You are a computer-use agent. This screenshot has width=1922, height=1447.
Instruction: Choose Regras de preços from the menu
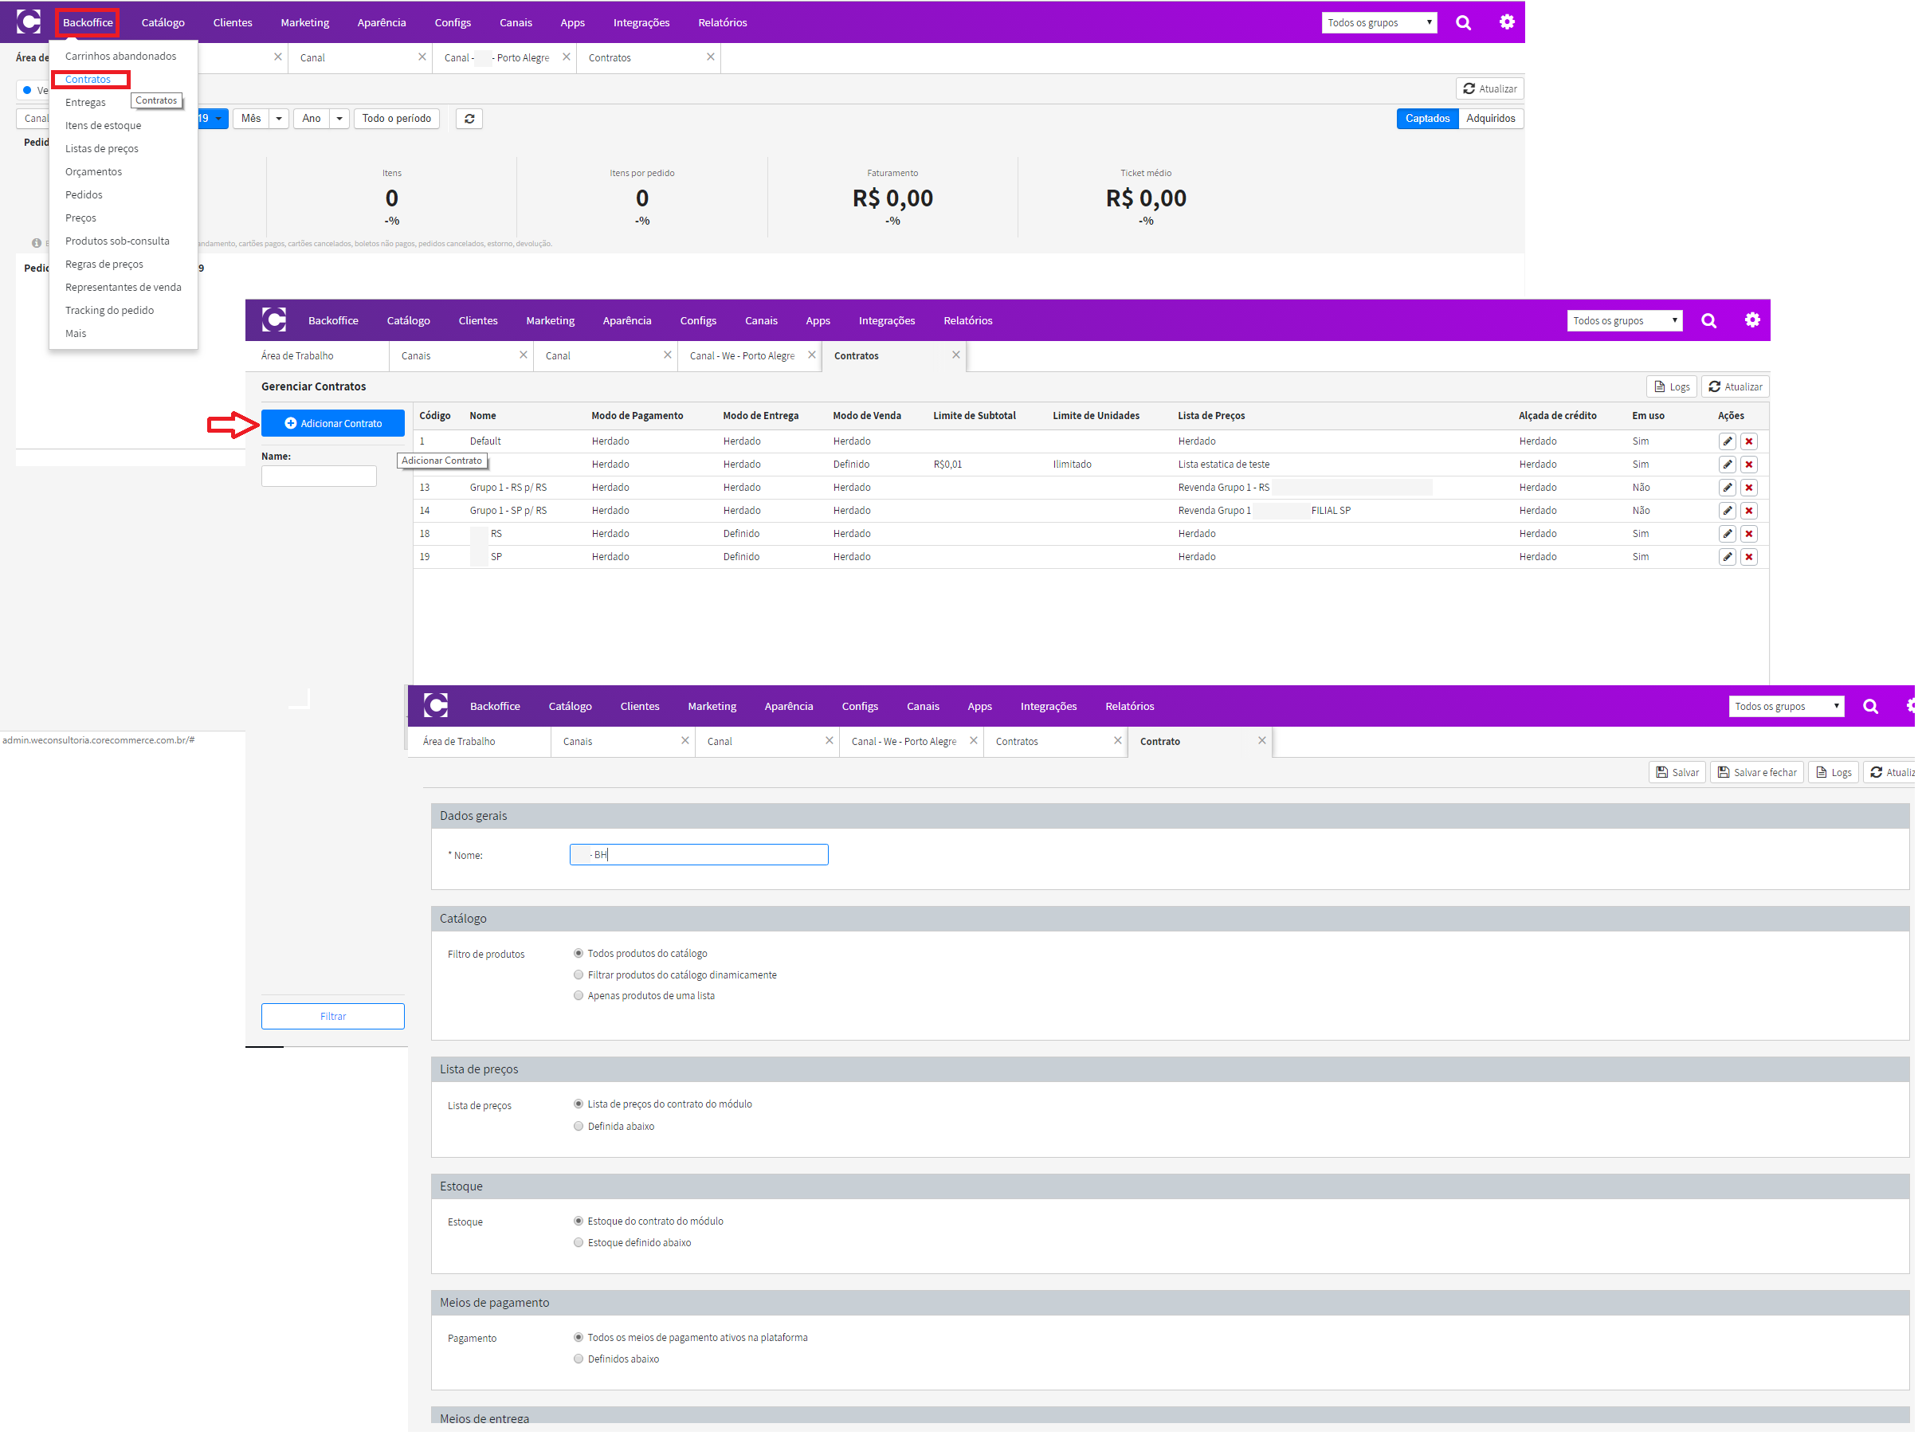[104, 265]
